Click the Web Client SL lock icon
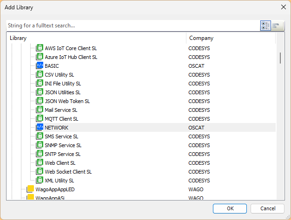This screenshot has width=291, height=220. point(40,162)
